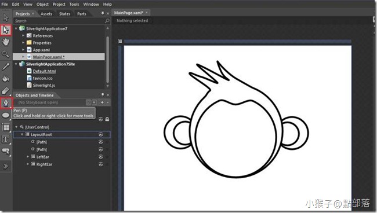Hide the LayoutRoot element
Screen dimensions: 377x213
pyautogui.click(x=101, y=134)
